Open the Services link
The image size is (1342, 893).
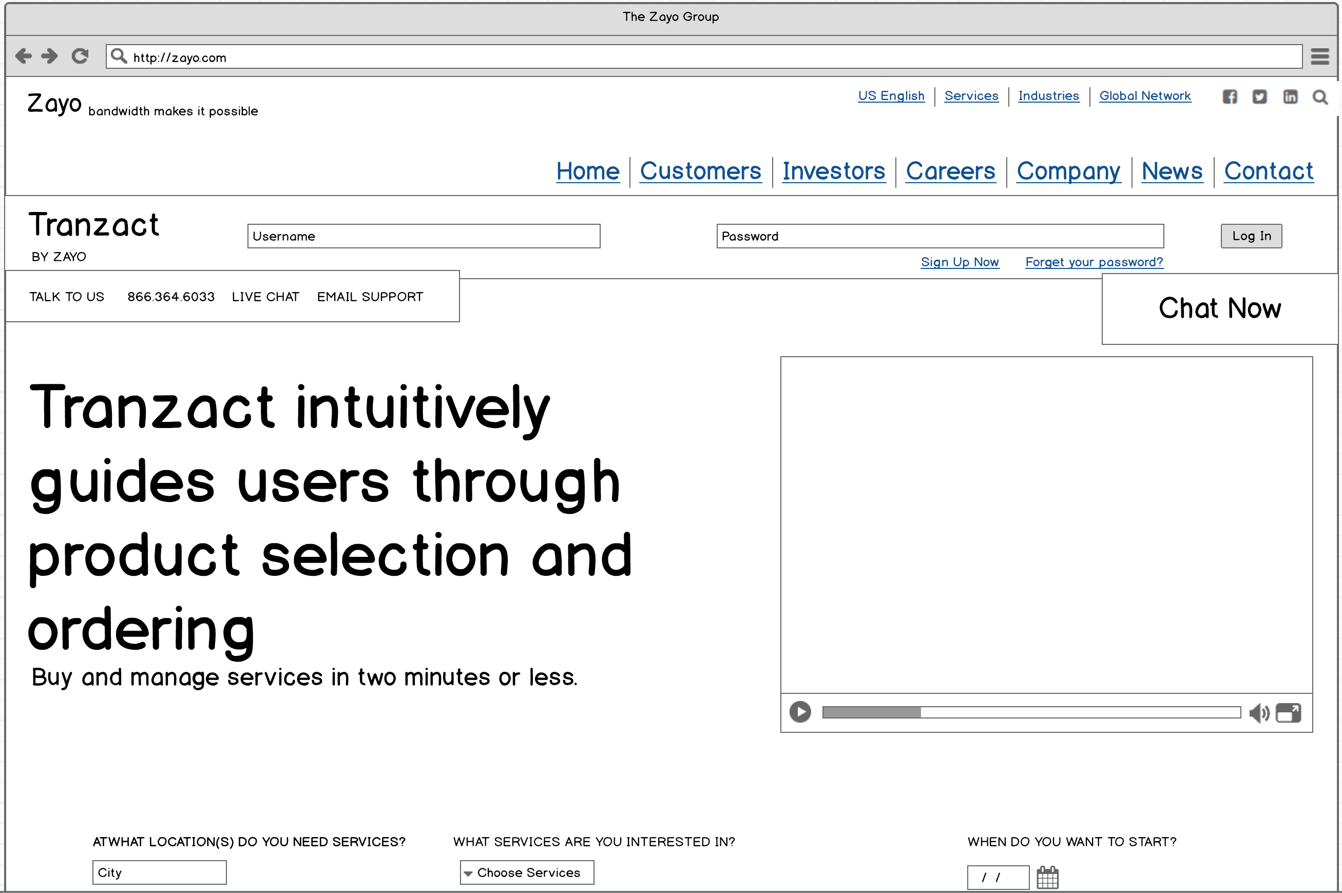pyautogui.click(x=971, y=95)
